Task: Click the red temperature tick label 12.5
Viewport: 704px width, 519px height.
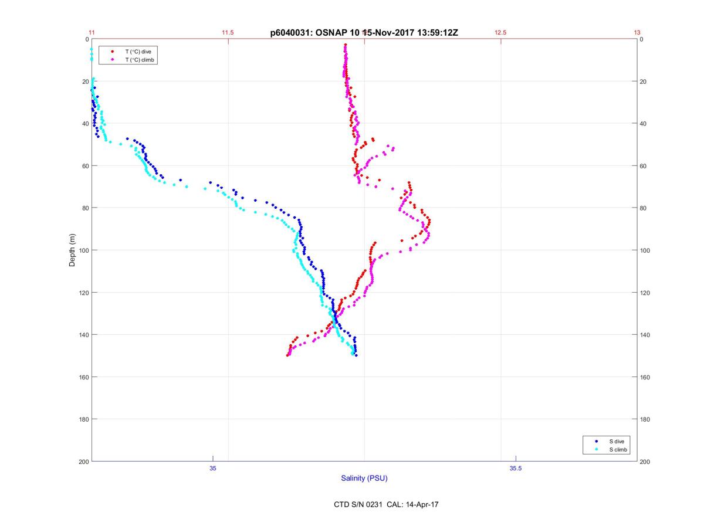Action: (500, 33)
